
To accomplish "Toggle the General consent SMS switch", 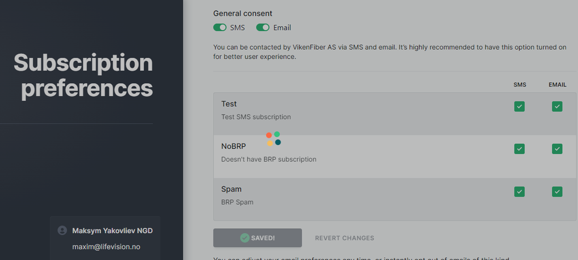I will 220,27.
